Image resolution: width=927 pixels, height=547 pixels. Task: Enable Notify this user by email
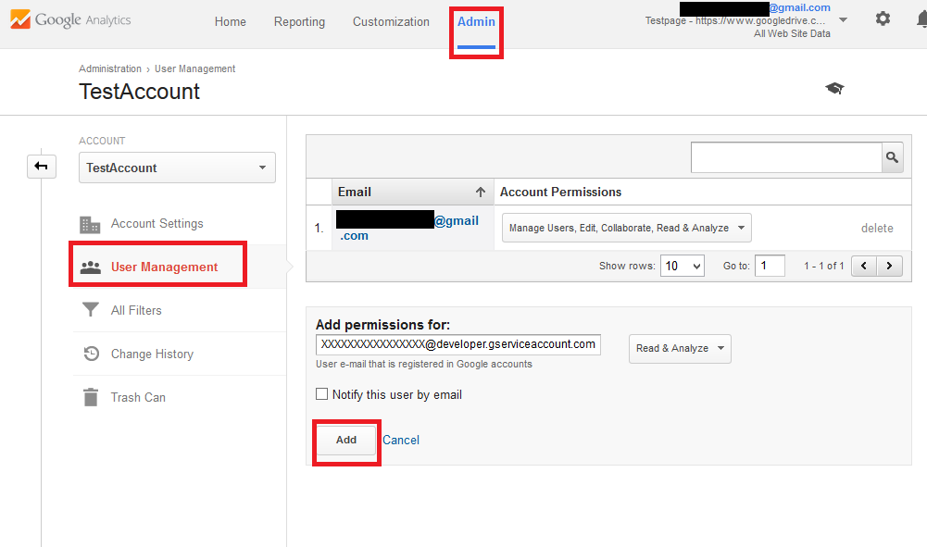(x=322, y=394)
